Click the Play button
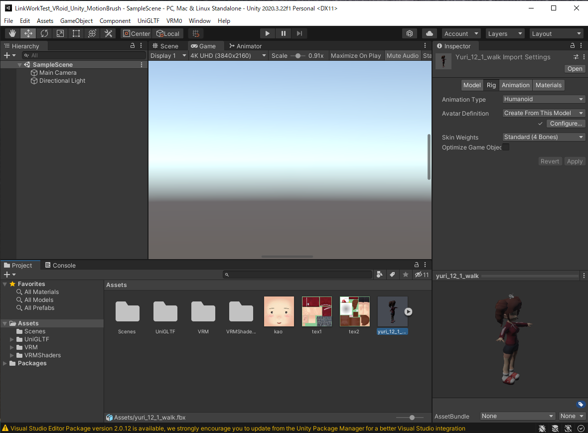The image size is (588, 433). (268, 33)
